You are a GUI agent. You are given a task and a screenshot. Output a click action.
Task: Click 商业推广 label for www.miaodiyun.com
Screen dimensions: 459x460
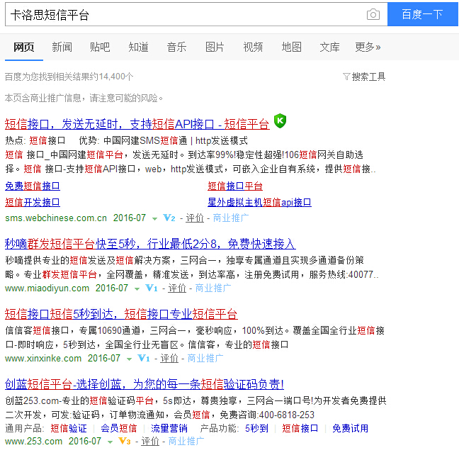click(213, 288)
